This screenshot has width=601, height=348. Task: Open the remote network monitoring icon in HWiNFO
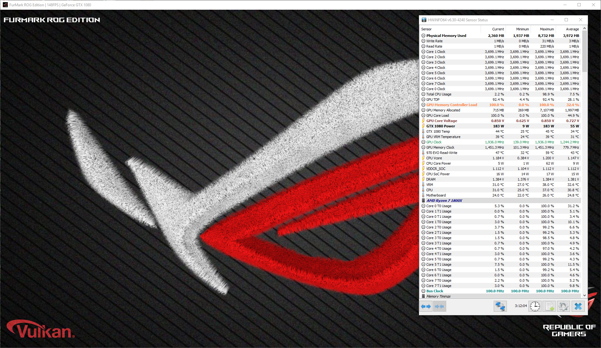(500, 306)
